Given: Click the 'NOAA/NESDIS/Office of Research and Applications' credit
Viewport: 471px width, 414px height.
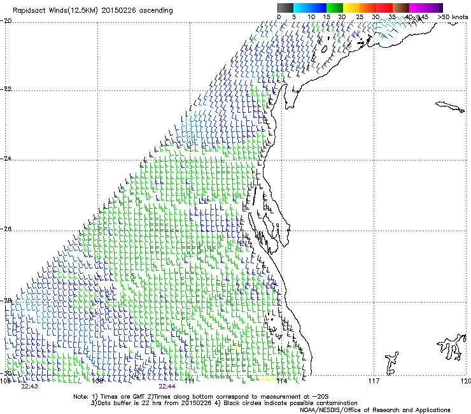Looking at the screenshot, I should pyautogui.click(x=375, y=410).
